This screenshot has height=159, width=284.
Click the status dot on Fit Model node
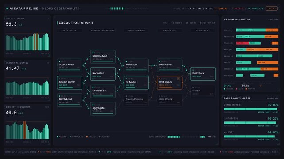126,79
